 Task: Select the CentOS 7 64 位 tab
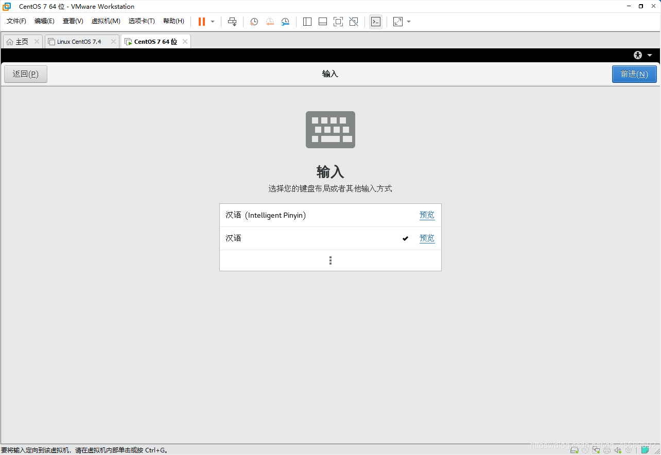click(x=155, y=42)
